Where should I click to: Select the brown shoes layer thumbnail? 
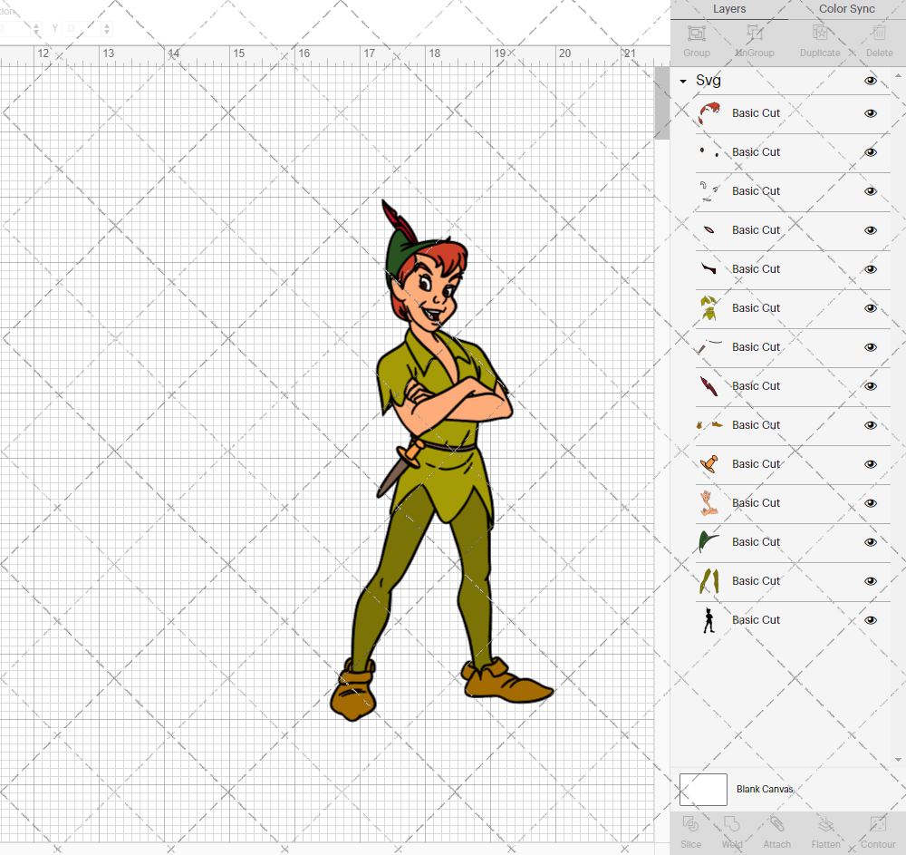pos(709,425)
